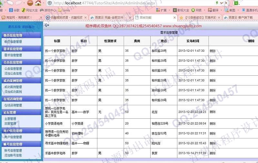
Task: Open 添加成功案例 in sidebar
Action: point(13,92)
